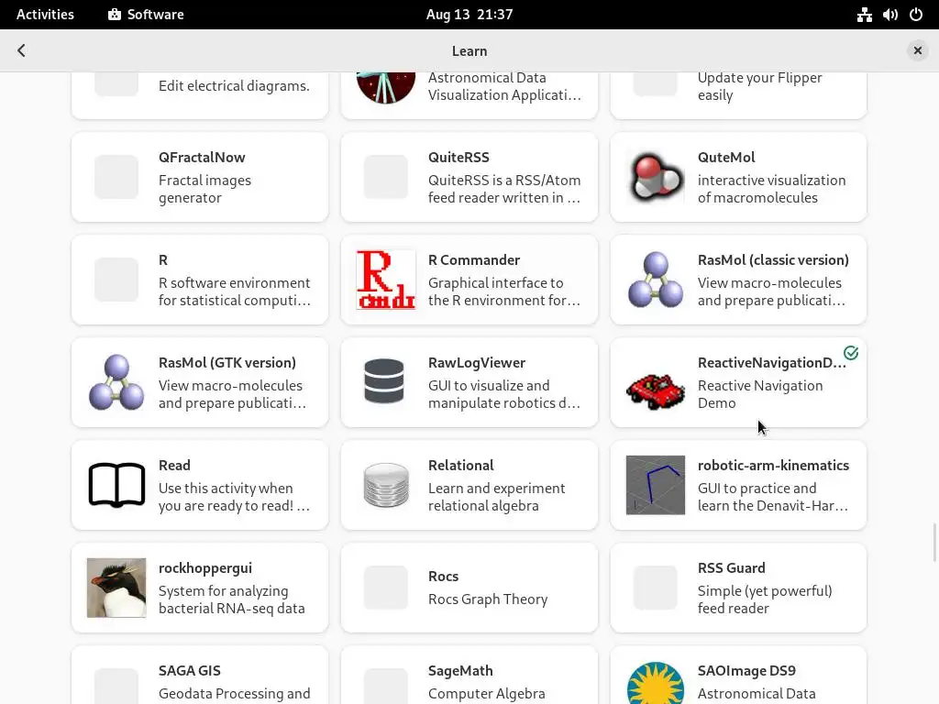Click "Reactive Navigation Demo" description

(x=760, y=394)
